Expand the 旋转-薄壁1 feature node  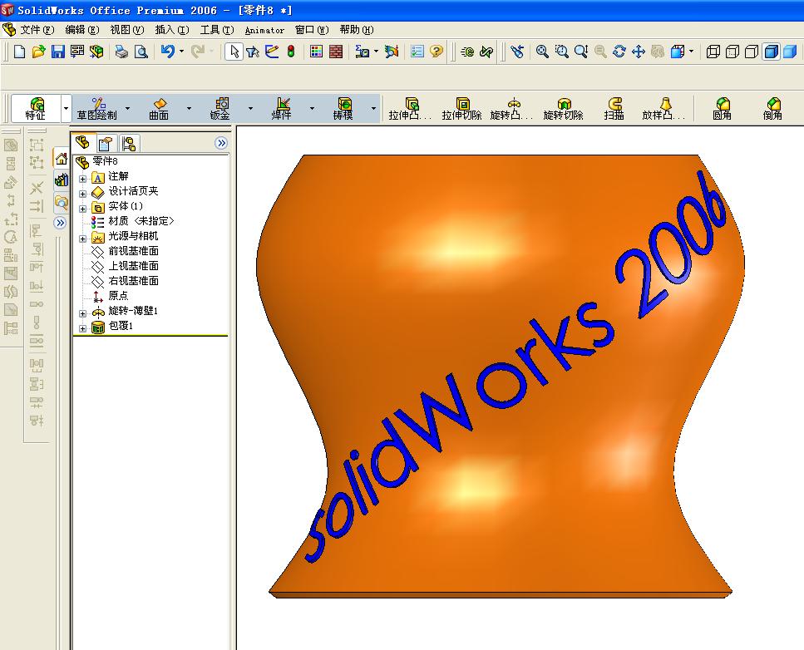point(82,313)
